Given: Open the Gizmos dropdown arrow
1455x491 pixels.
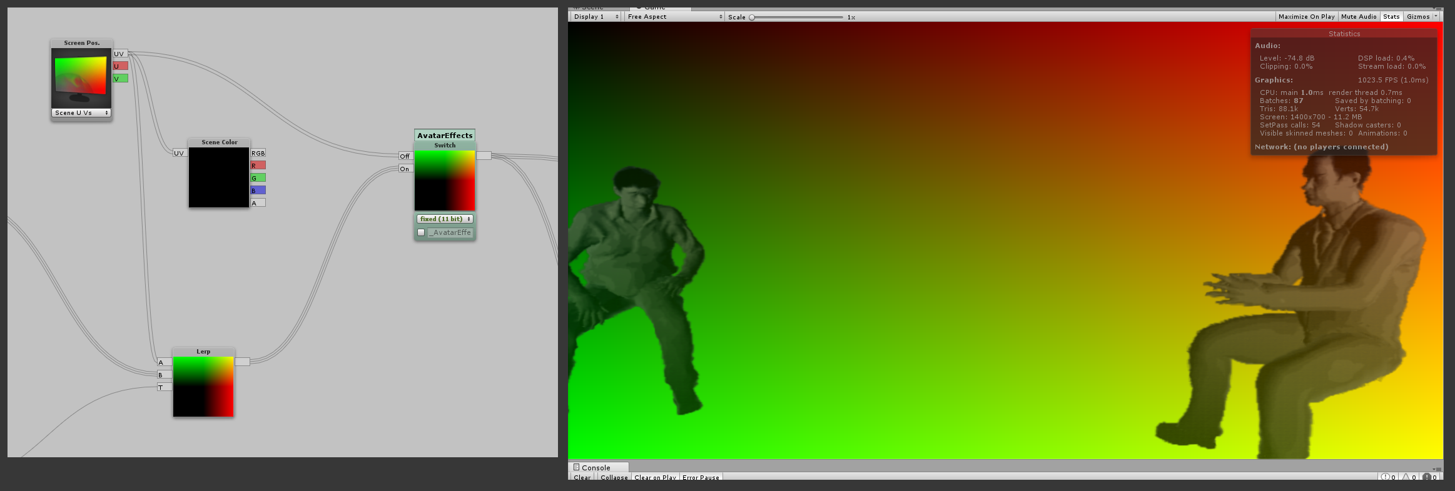Looking at the screenshot, I should [1436, 17].
